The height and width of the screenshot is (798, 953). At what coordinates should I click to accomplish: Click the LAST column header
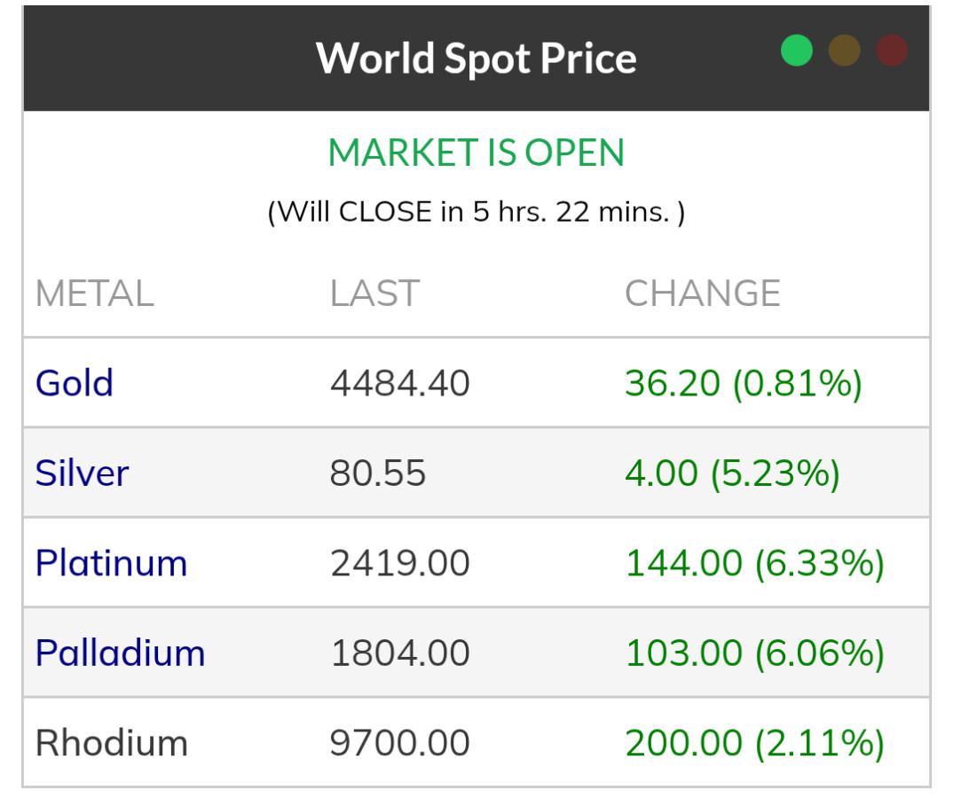coord(374,293)
